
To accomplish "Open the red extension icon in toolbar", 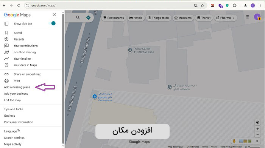I will [212, 6].
